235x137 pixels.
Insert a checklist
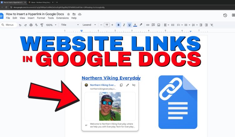click(x=178, y=25)
